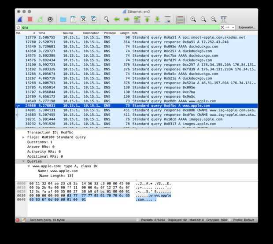This screenshot has height=244, width=273.
Task: Clear the display filter with X
Action: pyautogui.click(x=222, y=27)
